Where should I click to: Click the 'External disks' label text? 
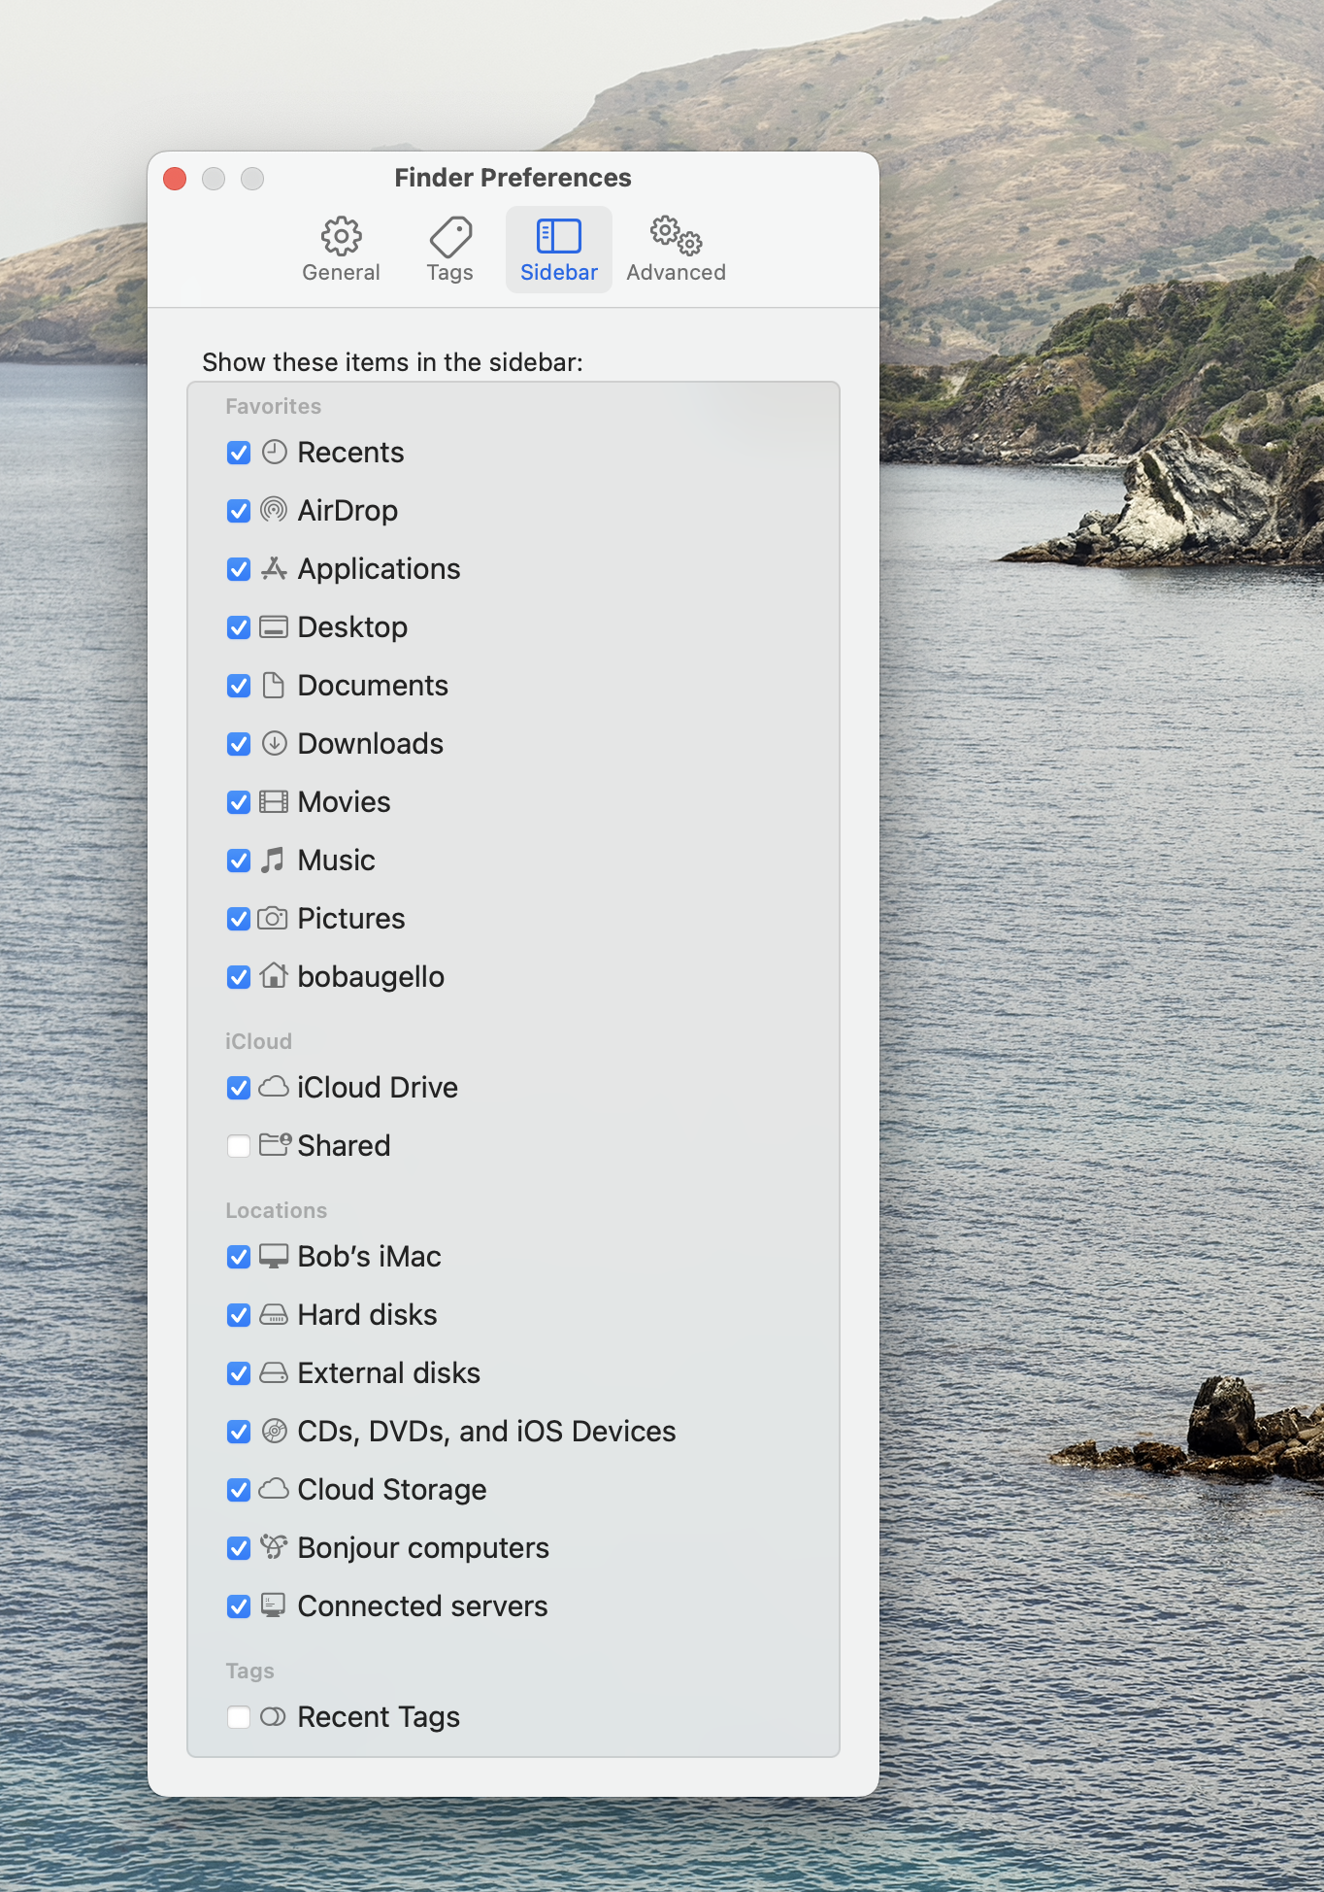pos(388,1373)
